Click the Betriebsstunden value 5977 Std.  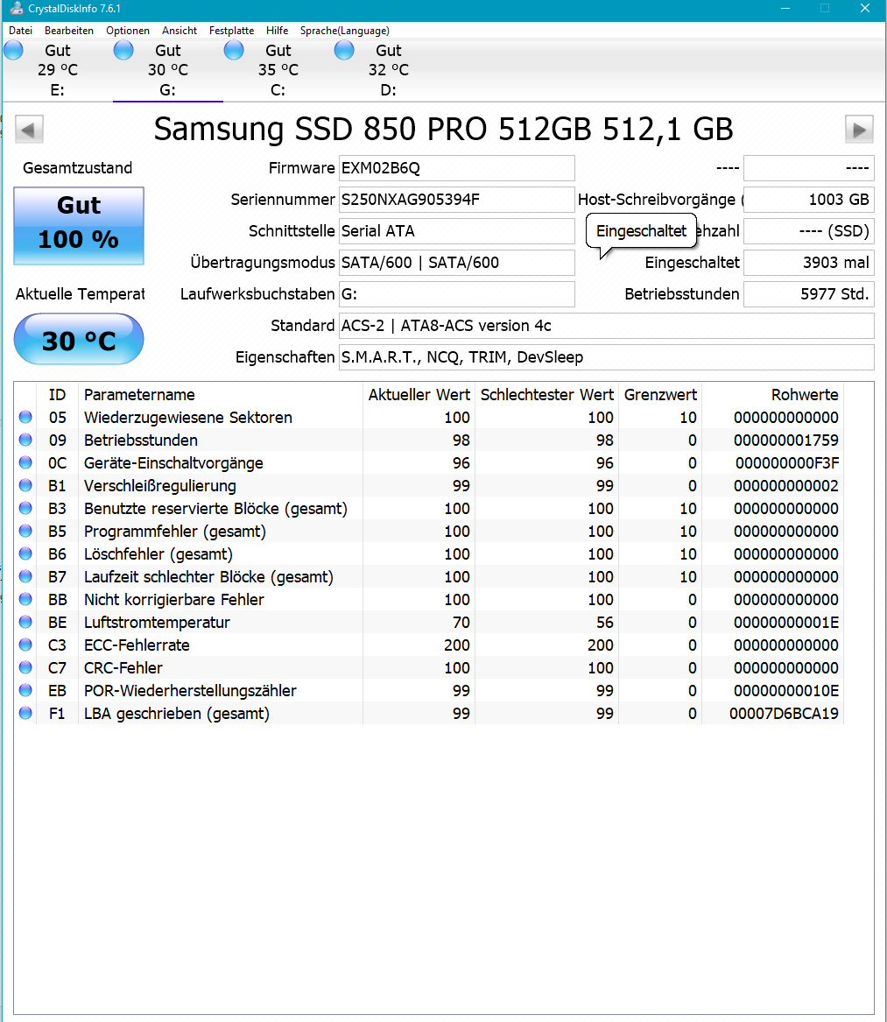pyautogui.click(x=809, y=294)
